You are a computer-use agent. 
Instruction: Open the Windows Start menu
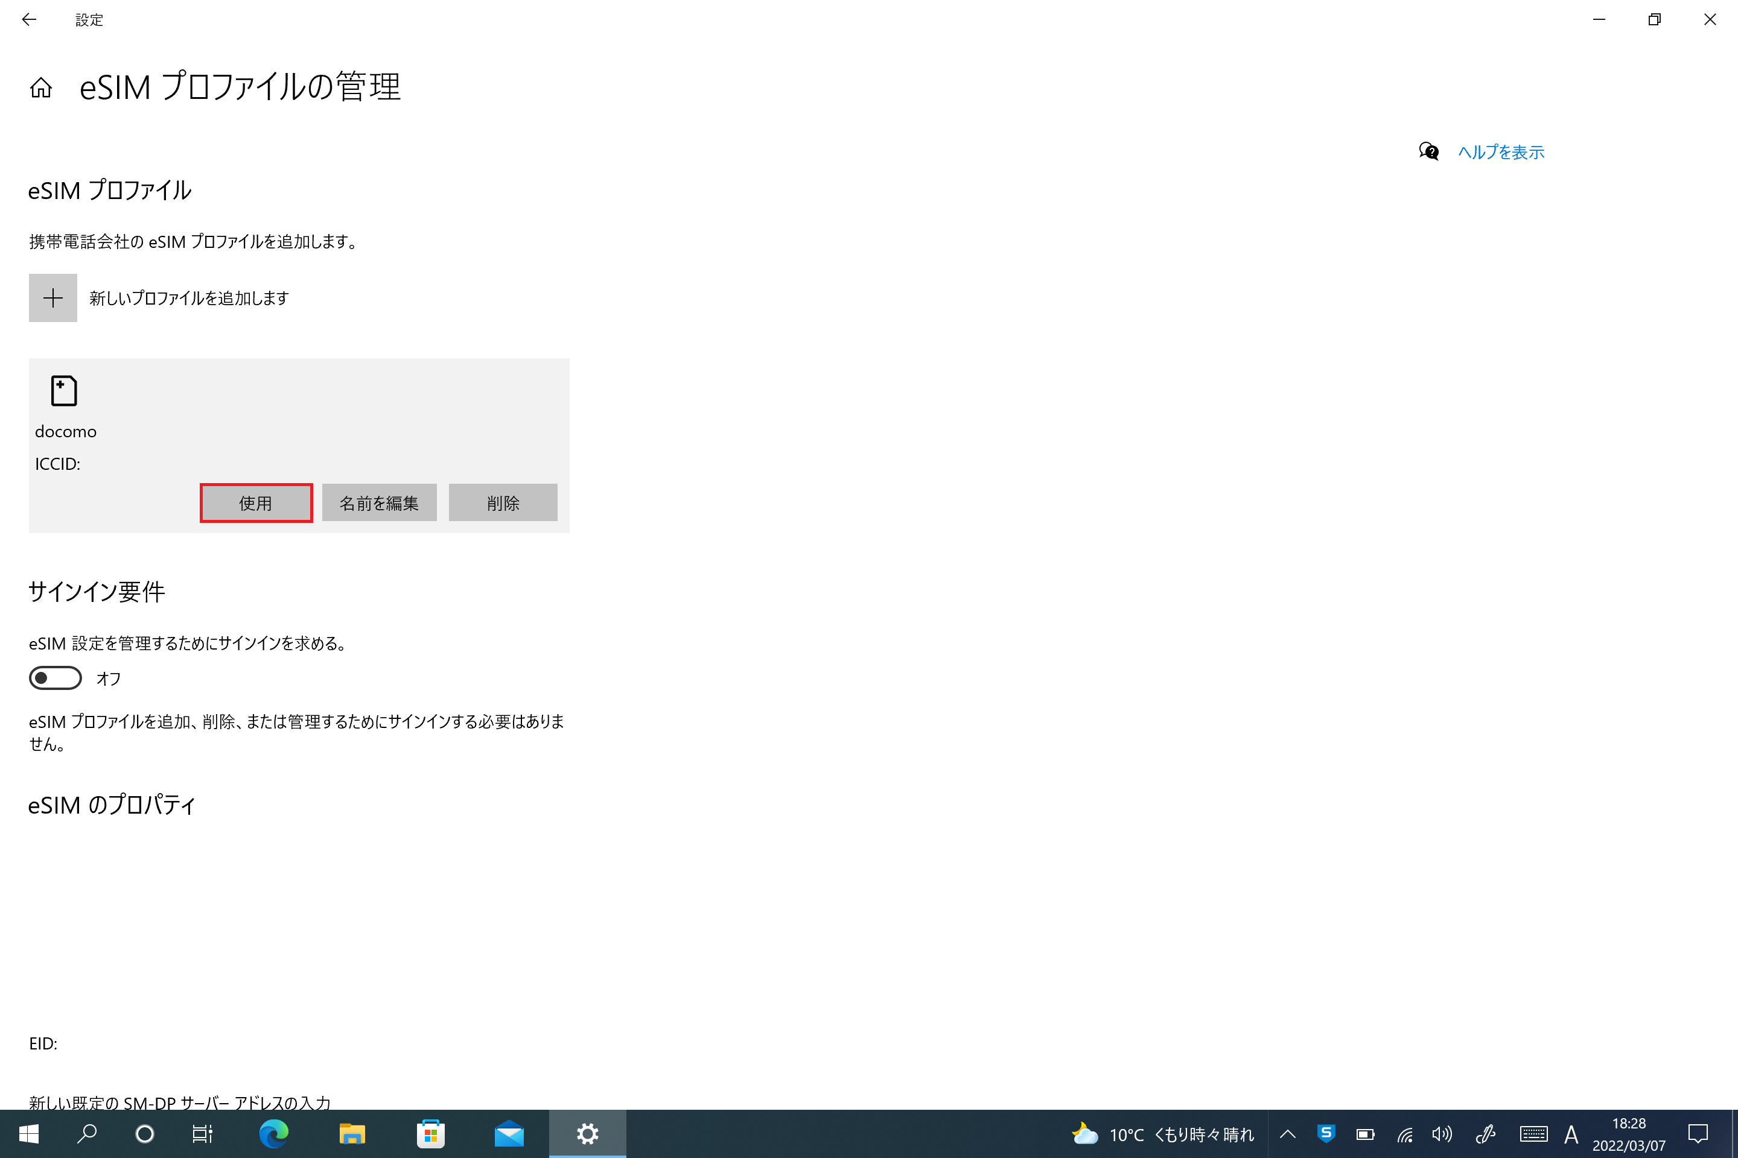pyautogui.click(x=28, y=1134)
